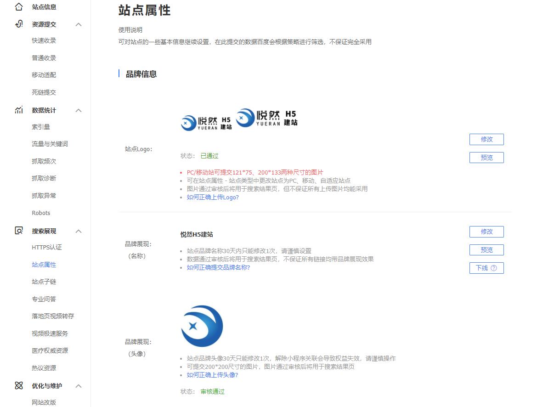Click the 下线 button
This screenshot has height=407, width=537.
[486, 268]
